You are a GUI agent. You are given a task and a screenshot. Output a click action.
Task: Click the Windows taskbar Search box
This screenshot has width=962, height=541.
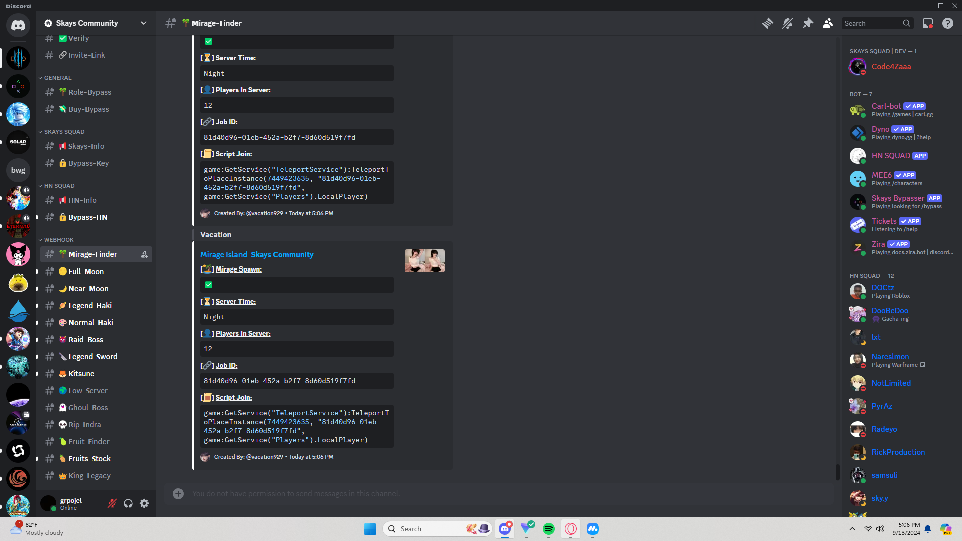[x=437, y=529]
